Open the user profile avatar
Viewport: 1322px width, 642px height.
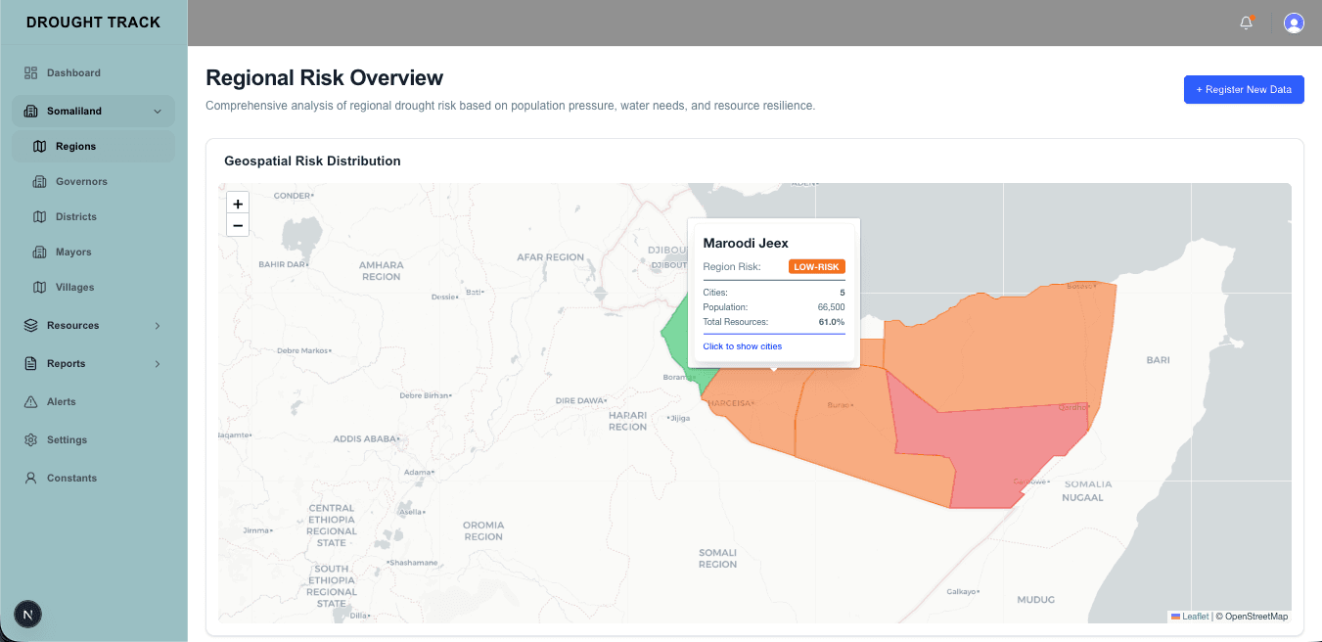coord(1294,23)
